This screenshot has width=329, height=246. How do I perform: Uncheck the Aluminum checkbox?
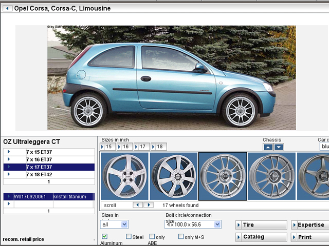pyautogui.click(x=104, y=236)
